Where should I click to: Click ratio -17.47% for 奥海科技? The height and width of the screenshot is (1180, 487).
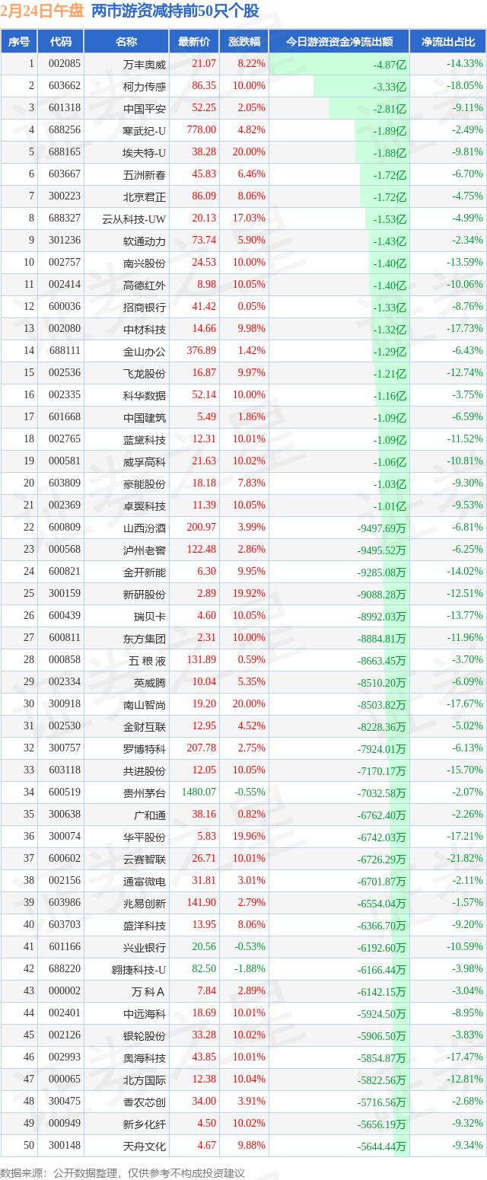pyautogui.click(x=464, y=1057)
